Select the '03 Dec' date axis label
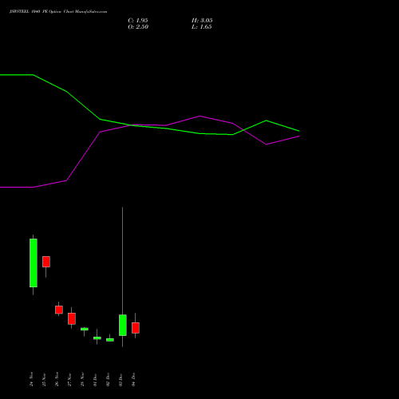 click(x=120, y=380)
